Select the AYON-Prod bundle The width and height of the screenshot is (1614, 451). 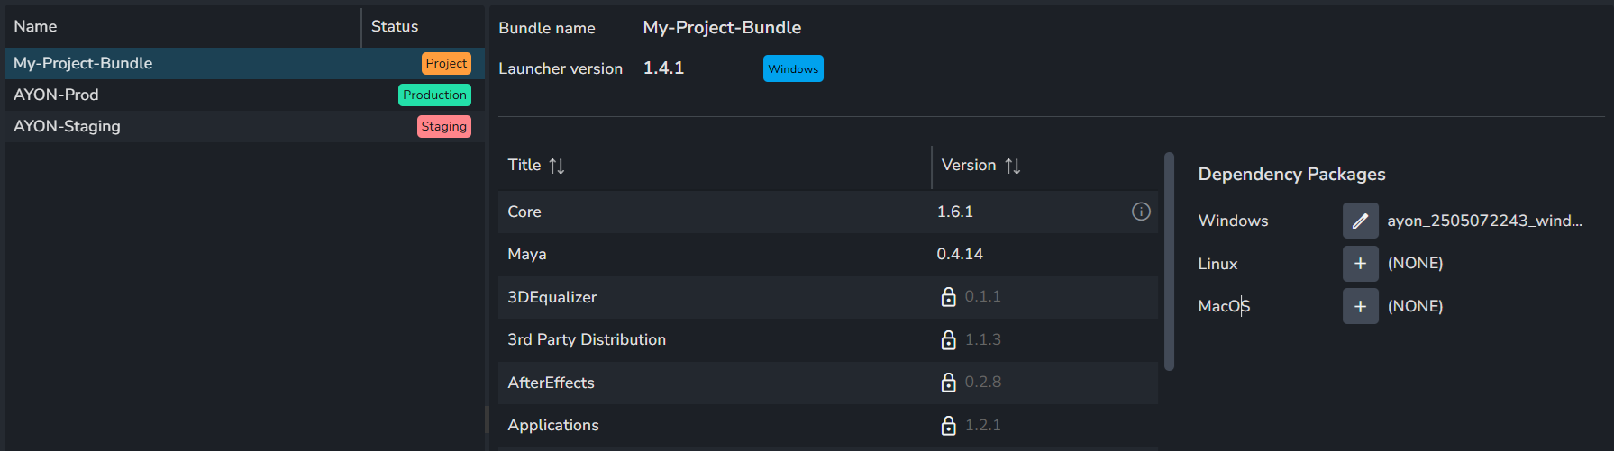click(x=56, y=95)
